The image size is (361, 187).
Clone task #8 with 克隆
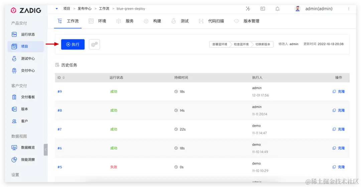pyautogui.click(x=339, y=111)
